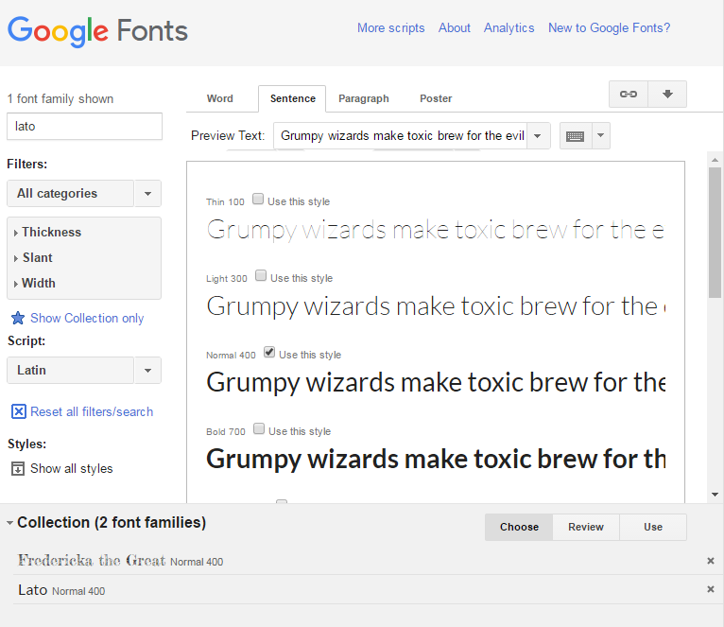Click the Google Fonts logo
The height and width of the screenshot is (627, 724).
pos(98,31)
